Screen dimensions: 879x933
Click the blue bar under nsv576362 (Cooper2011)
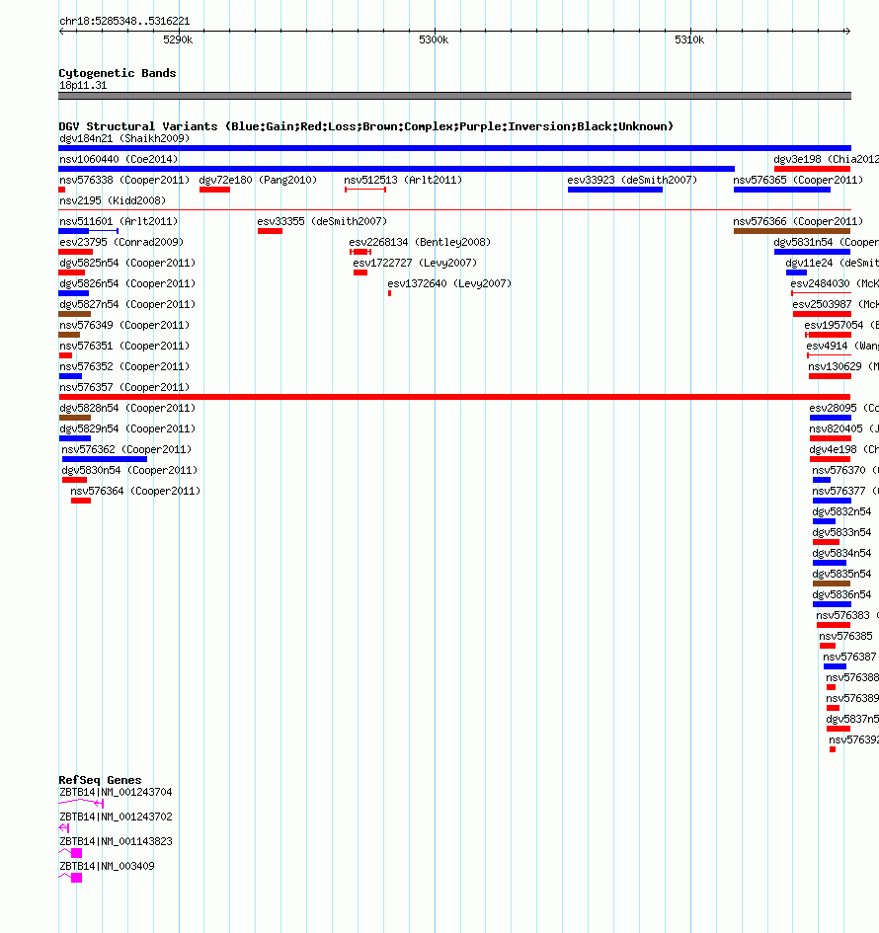pyautogui.click(x=104, y=460)
